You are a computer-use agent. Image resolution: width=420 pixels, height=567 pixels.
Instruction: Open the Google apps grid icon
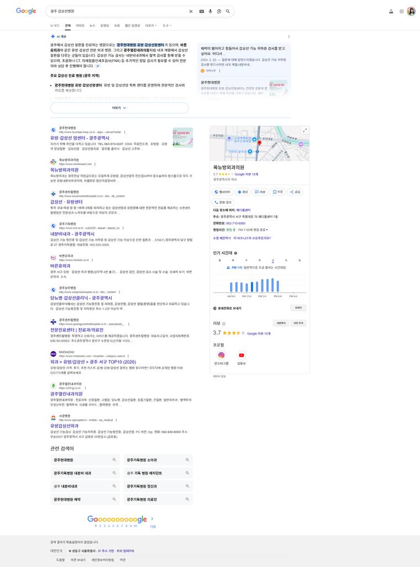[401, 12]
